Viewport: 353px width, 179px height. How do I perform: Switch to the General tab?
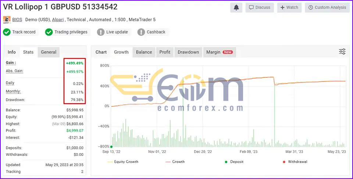[x=49, y=52]
